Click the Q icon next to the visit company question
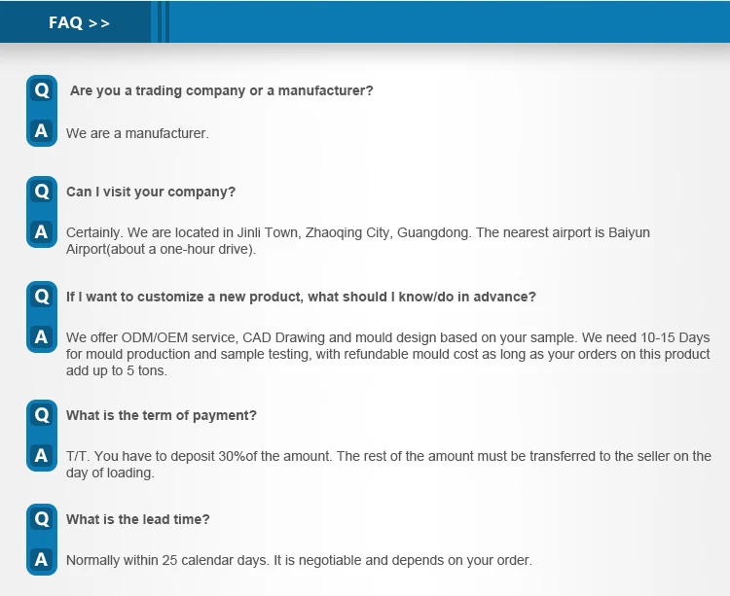 coord(41,192)
